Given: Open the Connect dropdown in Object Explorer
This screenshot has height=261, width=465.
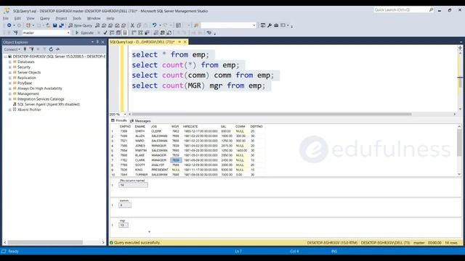Looking at the screenshot, I should [12, 49].
